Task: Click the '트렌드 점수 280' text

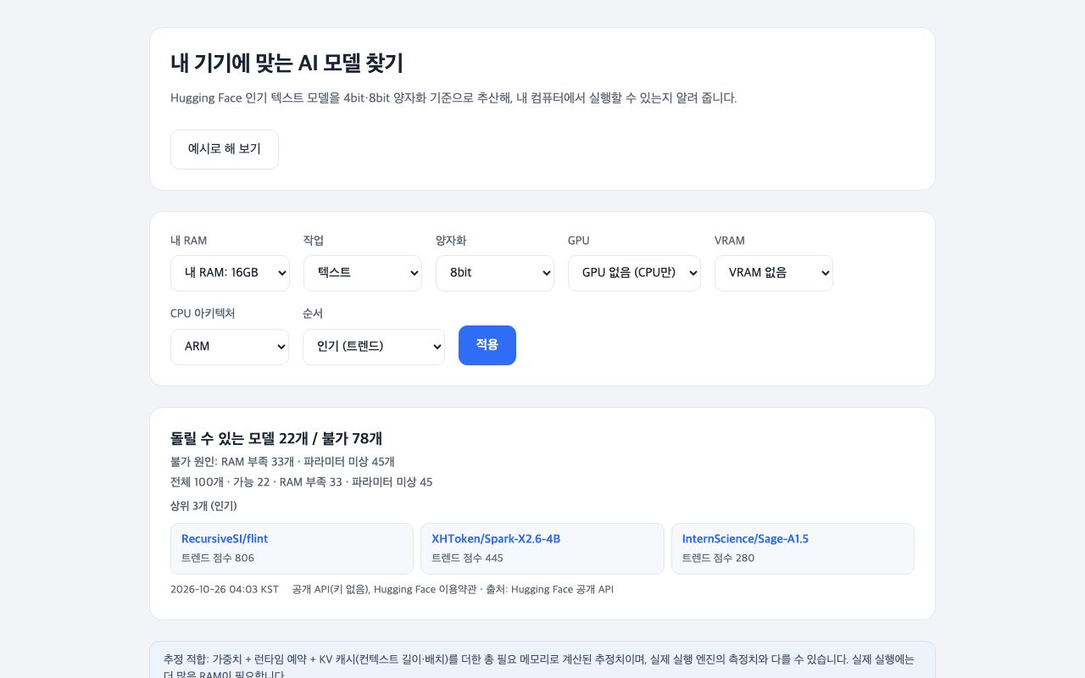Action: pos(718,558)
